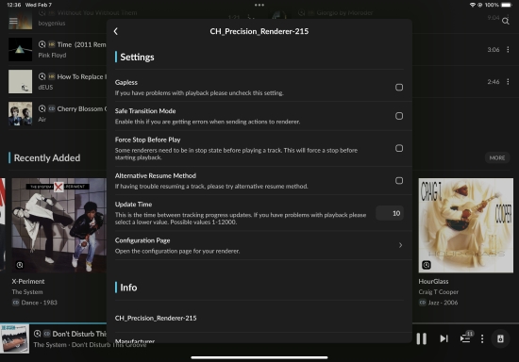This screenshot has height=362, width=519.
Task: Click Craig T Cooper artist name
Action: coord(438,292)
